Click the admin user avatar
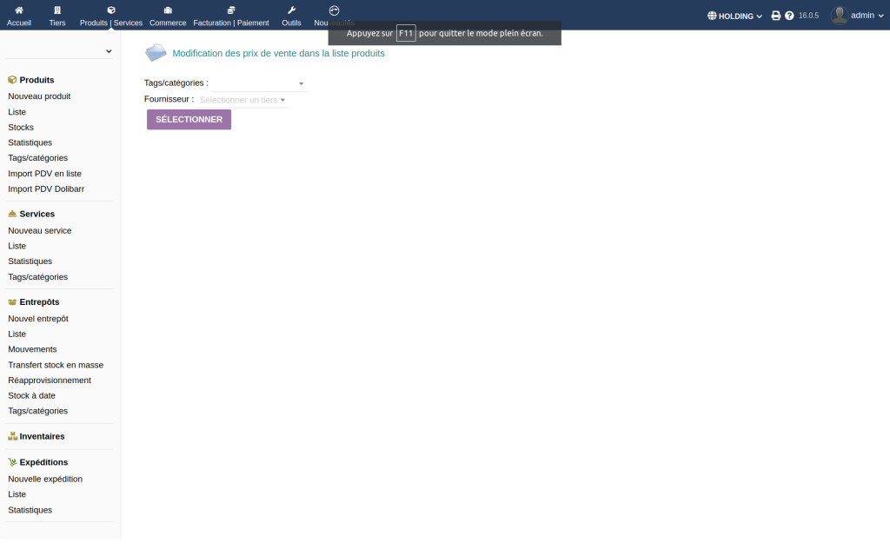Image resolution: width=890 pixels, height=556 pixels. pyautogui.click(x=839, y=16)
